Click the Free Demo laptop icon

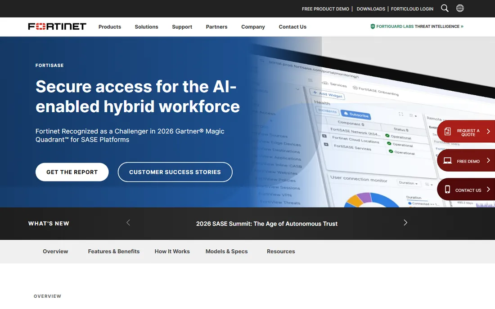pos(447,161)
